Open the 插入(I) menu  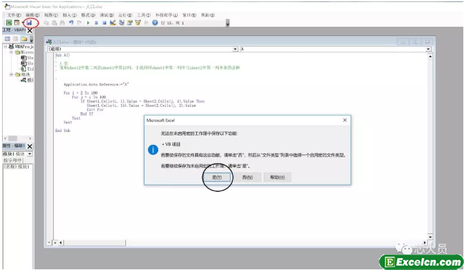click(x=69, y=15)
